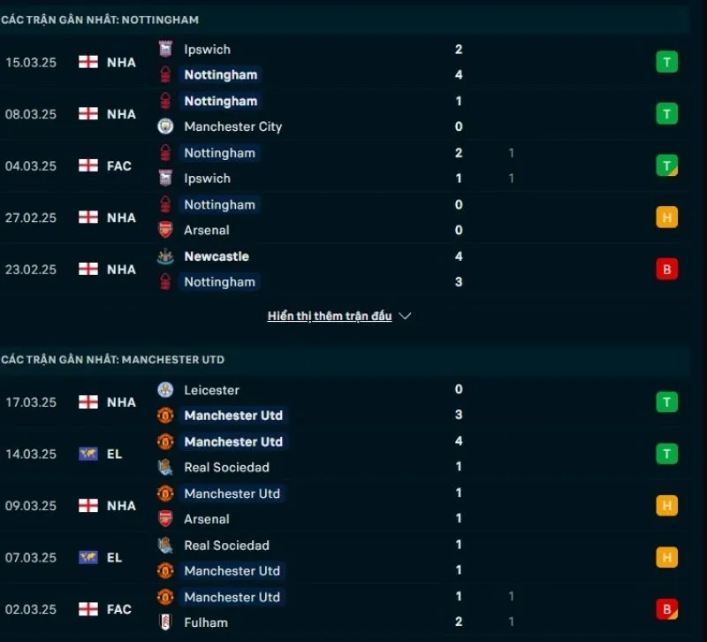This screenshot has width=707, height=642.
Task: Click the Ipswich crest in the 15.03.25 match
Action: point(165,50)
